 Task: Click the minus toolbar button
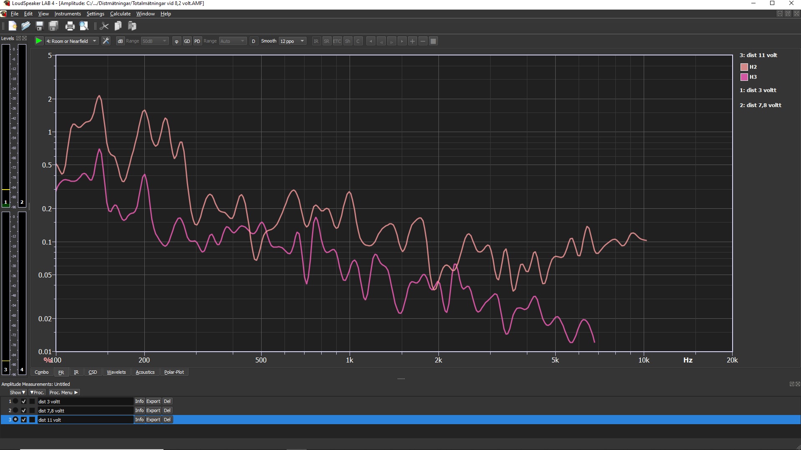[423, 41]
